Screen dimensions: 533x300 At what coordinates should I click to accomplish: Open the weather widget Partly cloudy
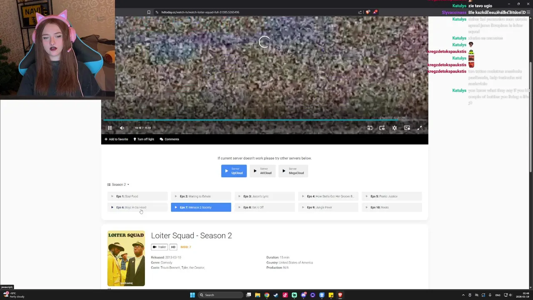[x=13, y=295]
